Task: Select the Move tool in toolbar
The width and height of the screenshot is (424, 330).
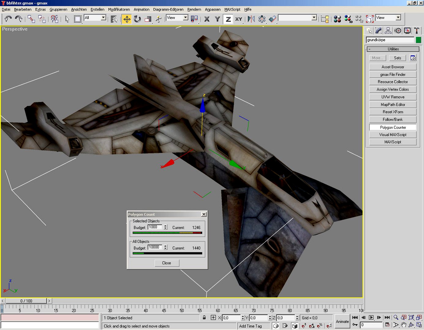Action: [126, 19]
